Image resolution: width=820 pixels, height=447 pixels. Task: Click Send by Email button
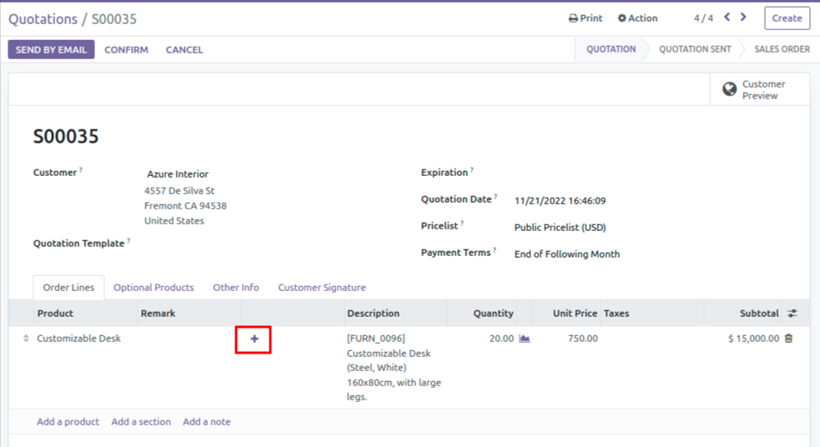(51, 50)
